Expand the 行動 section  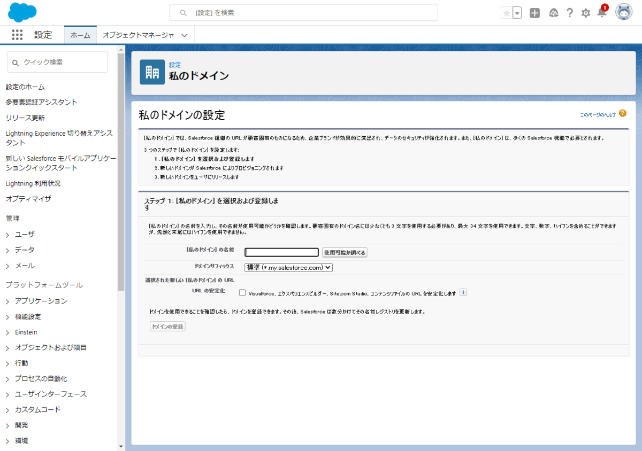pyautogui.click(x=7, y=363)
